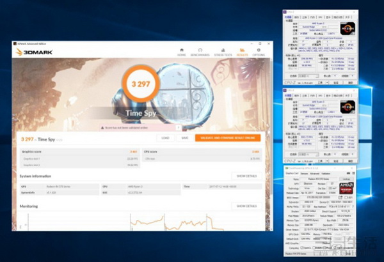This screenshot has width=384, height=262.
Task: Click Ryzen logo in CPU-Z window above GPU-Z
Action: point(348,107)
